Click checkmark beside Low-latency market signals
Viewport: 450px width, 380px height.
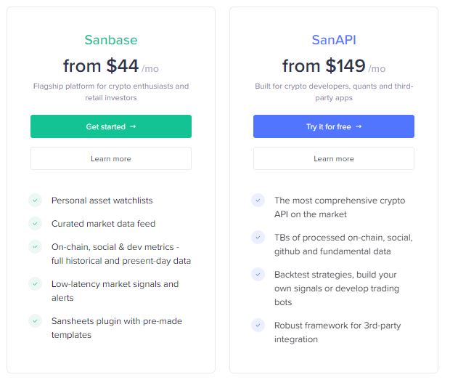[x=36, y=284]
